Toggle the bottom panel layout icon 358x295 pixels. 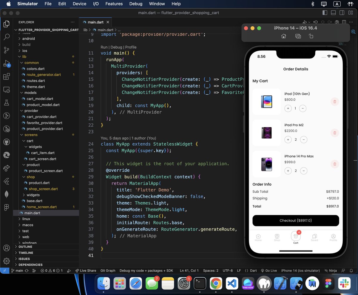tap(334, 13)
